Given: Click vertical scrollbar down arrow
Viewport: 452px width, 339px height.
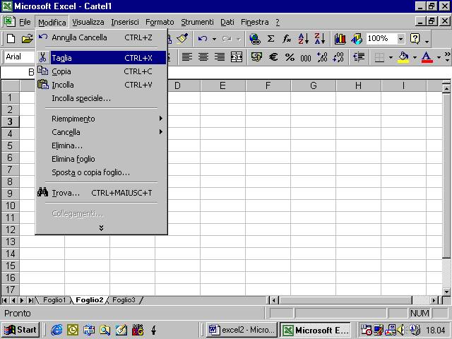Looking at the screenshot, I should pyautogui.click(x=446, y=292).
